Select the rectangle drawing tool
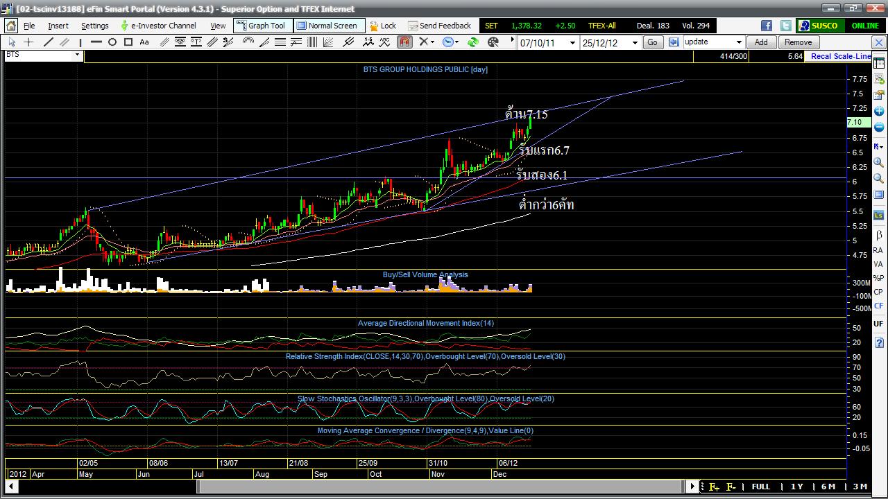Image resolution: width=888 pixels, height=499 pixels. tap(128, 42)
